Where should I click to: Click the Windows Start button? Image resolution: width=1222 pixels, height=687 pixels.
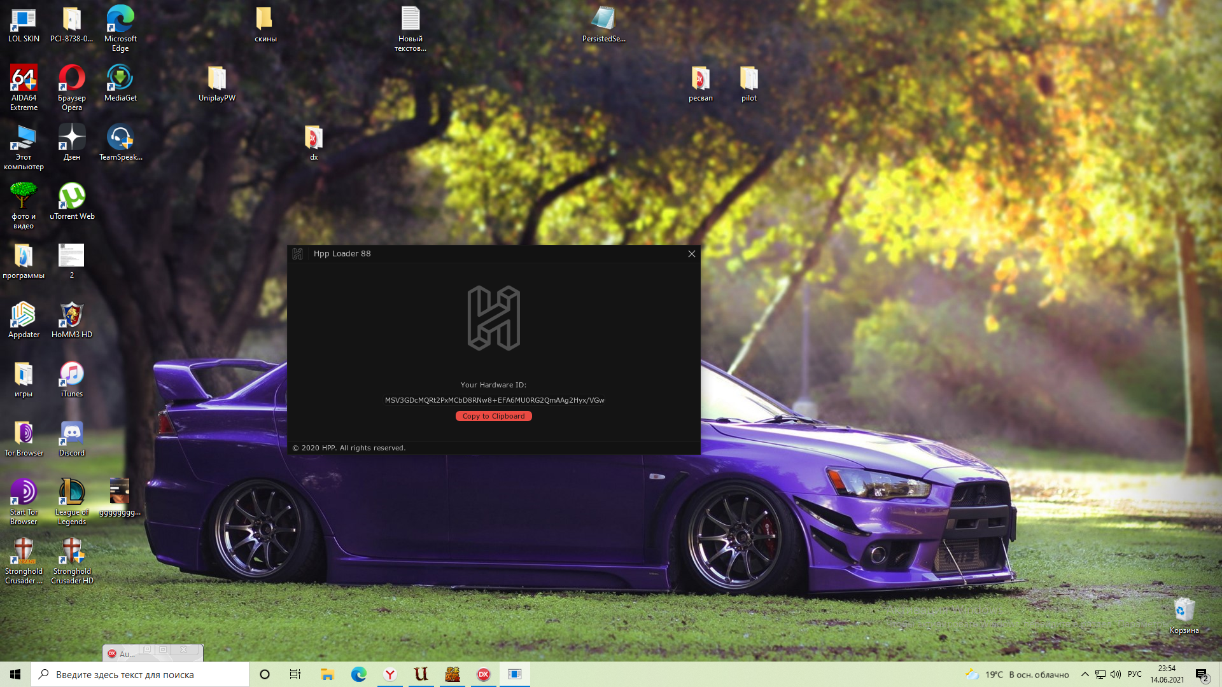(15, 674)
